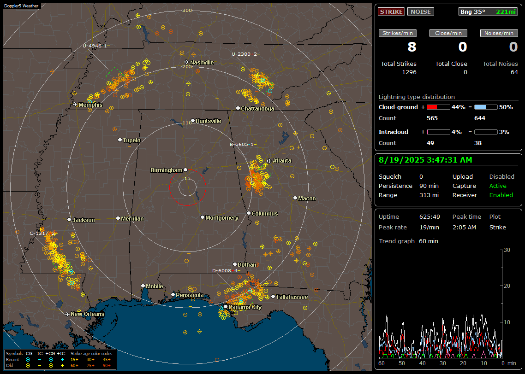Click the Upload status Disabled
This screenshot has height=374, width=525.
(501, 176)
